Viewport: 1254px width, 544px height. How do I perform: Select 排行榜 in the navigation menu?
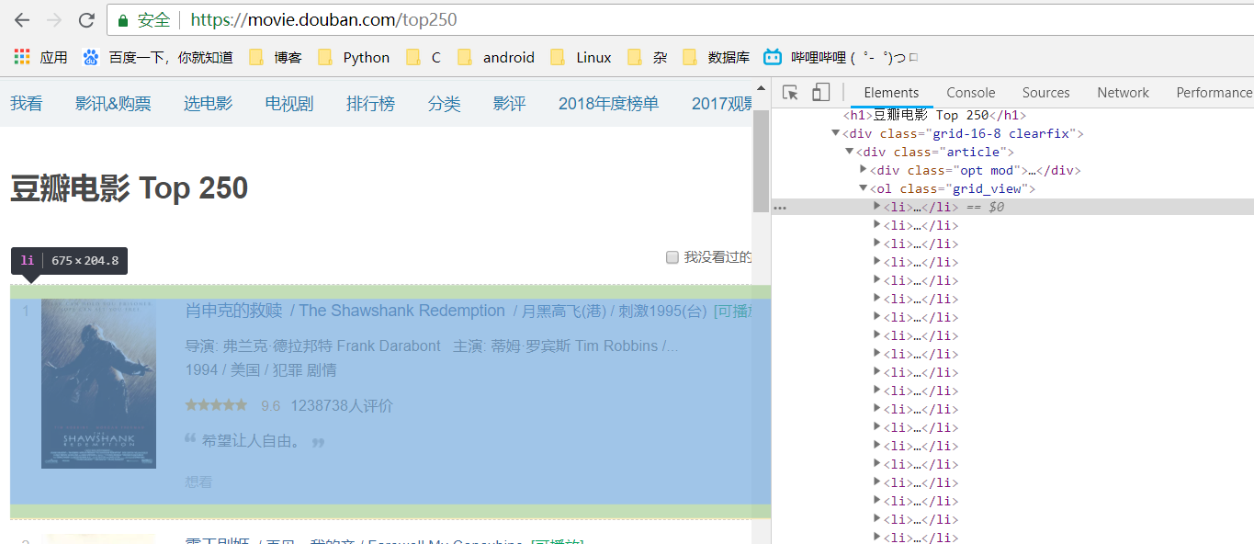tap(370, 104)
